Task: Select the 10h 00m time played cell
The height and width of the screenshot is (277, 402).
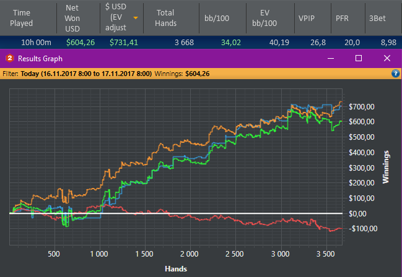Action: [36, 42]
